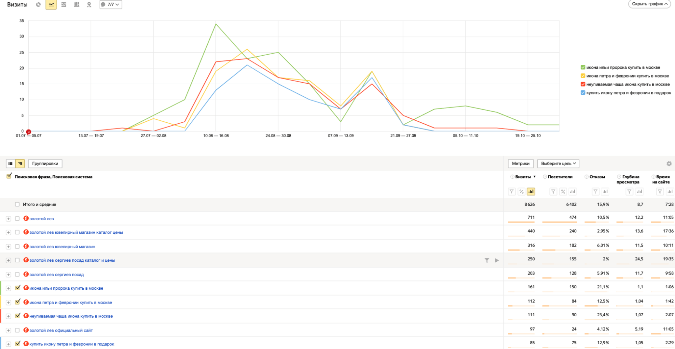Click the red marker on chart axis

click(29, 132)
